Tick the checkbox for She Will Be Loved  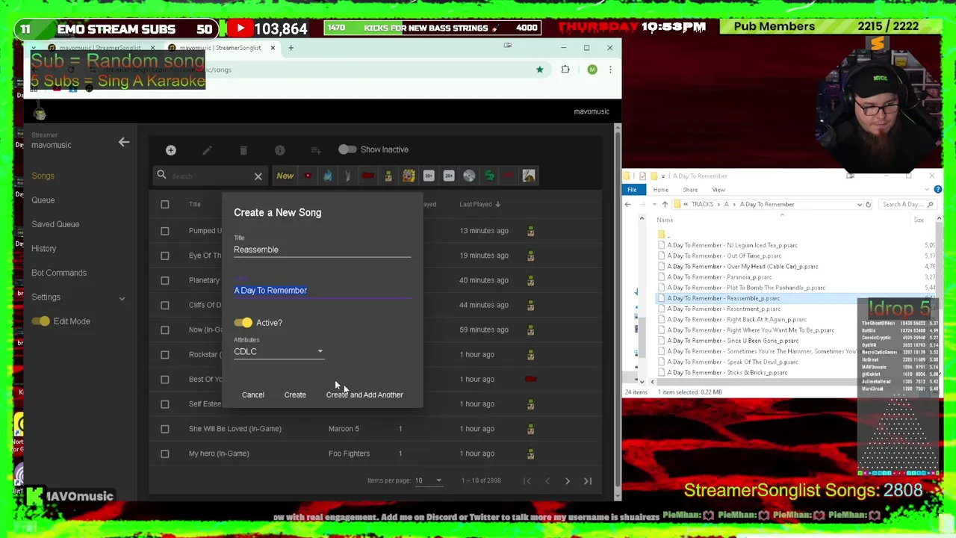click(165, 429)
